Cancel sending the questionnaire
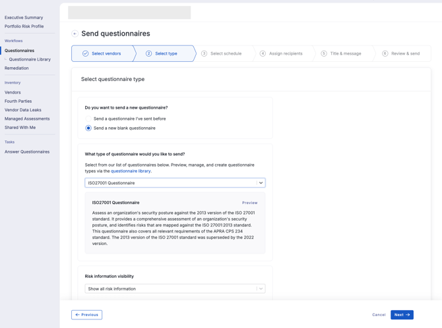Viewport: 442px width, 328px height. (x=379, y=315)
